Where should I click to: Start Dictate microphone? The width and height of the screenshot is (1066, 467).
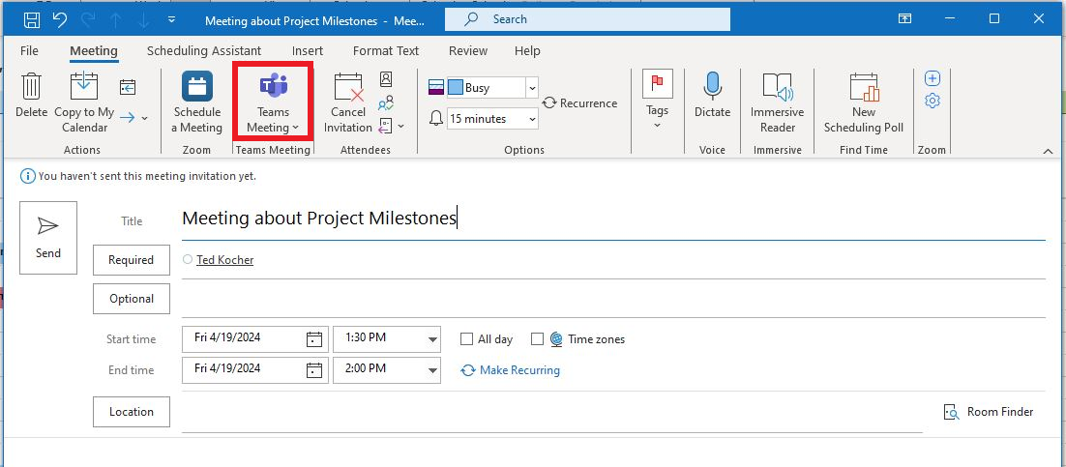point(712,88)
